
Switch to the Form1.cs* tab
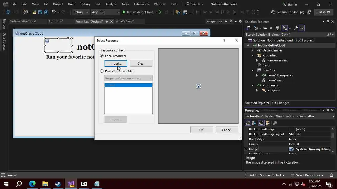pos(56,21)
